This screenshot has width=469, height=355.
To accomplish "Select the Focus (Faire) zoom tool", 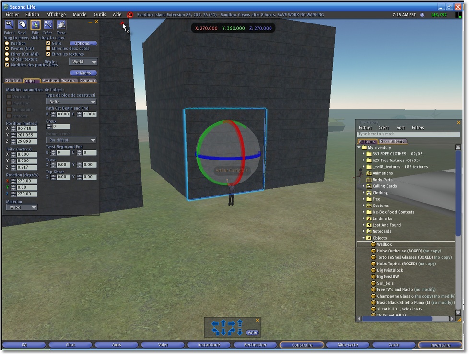I will coord(9,24).
